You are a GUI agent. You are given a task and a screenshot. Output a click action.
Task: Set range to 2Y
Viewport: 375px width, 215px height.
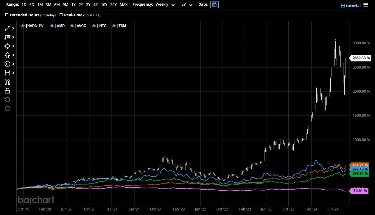click(81, 5)
